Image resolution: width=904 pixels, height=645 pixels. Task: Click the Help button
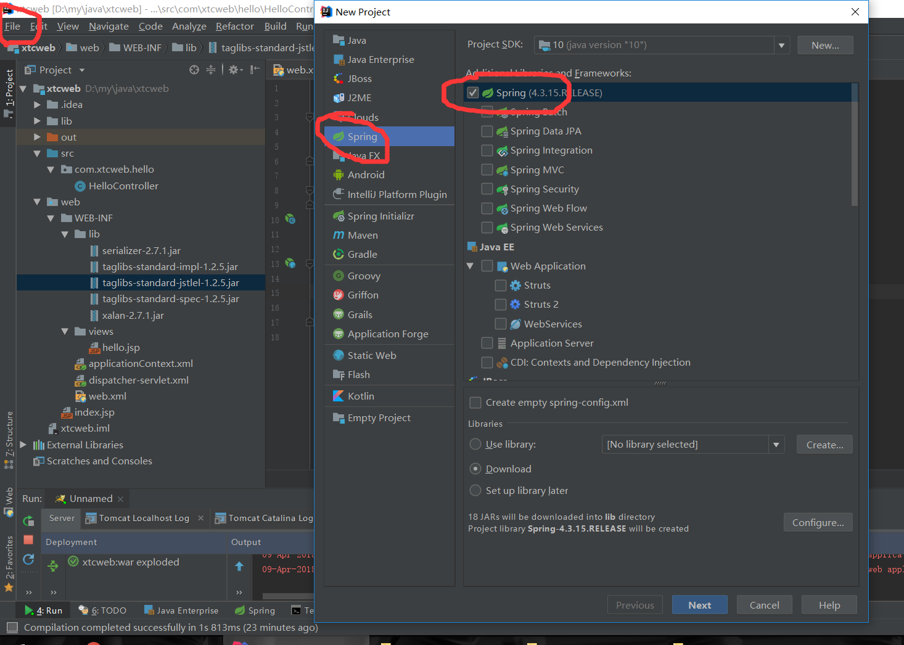[x=829, y=605]
